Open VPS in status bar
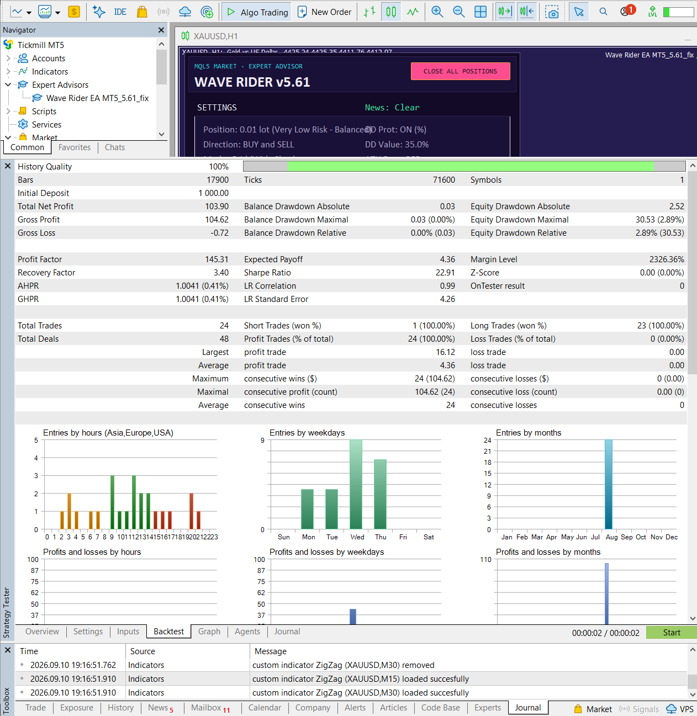The image size is (697, 716). point(680,709)
